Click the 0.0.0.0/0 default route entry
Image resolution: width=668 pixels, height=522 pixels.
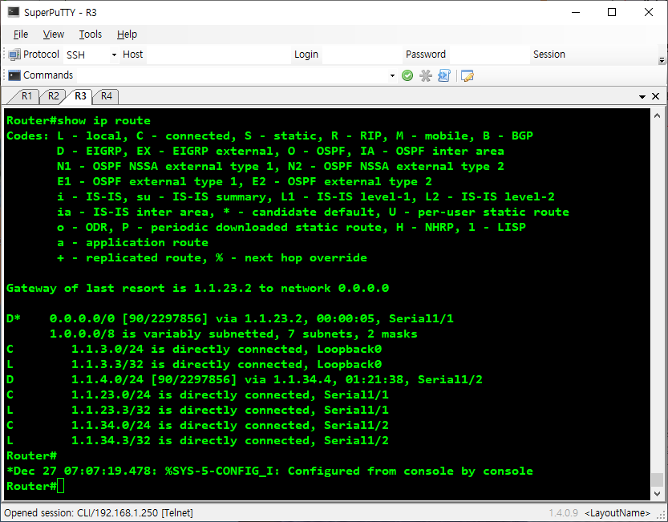click(229, 319)
